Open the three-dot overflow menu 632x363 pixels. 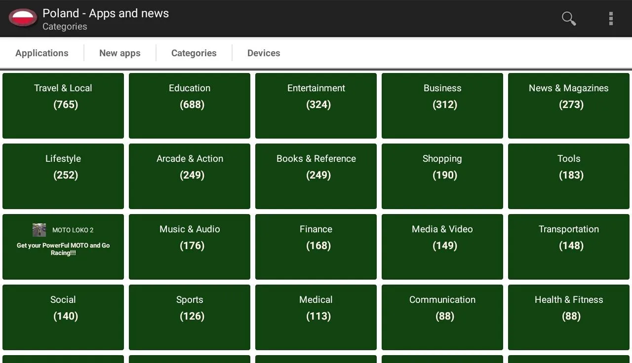click(611, 18)
